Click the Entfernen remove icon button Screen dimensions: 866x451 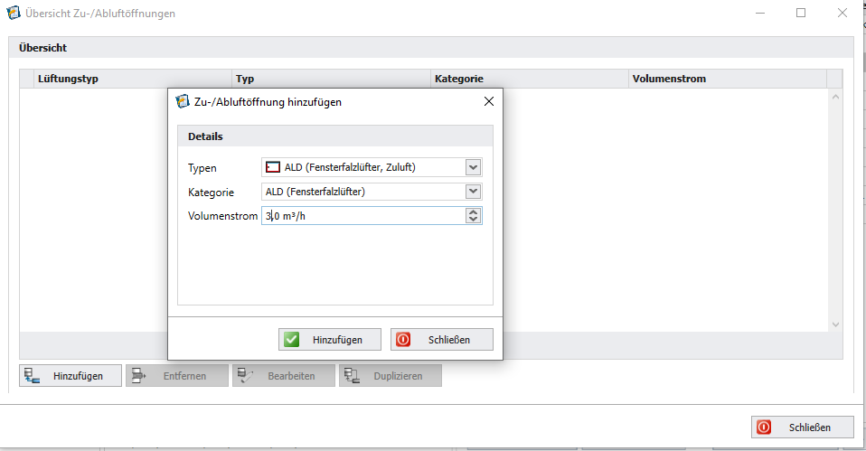pos(138,376)
